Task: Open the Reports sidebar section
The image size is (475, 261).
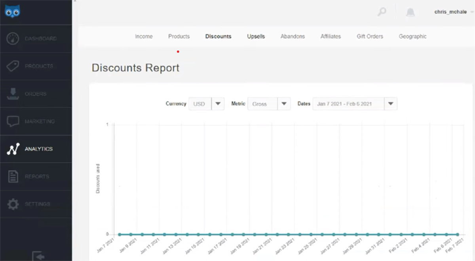Action: (x=36, y=176)
